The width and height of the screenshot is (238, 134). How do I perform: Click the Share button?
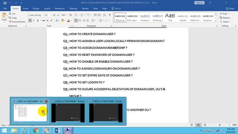coord(230,9)
